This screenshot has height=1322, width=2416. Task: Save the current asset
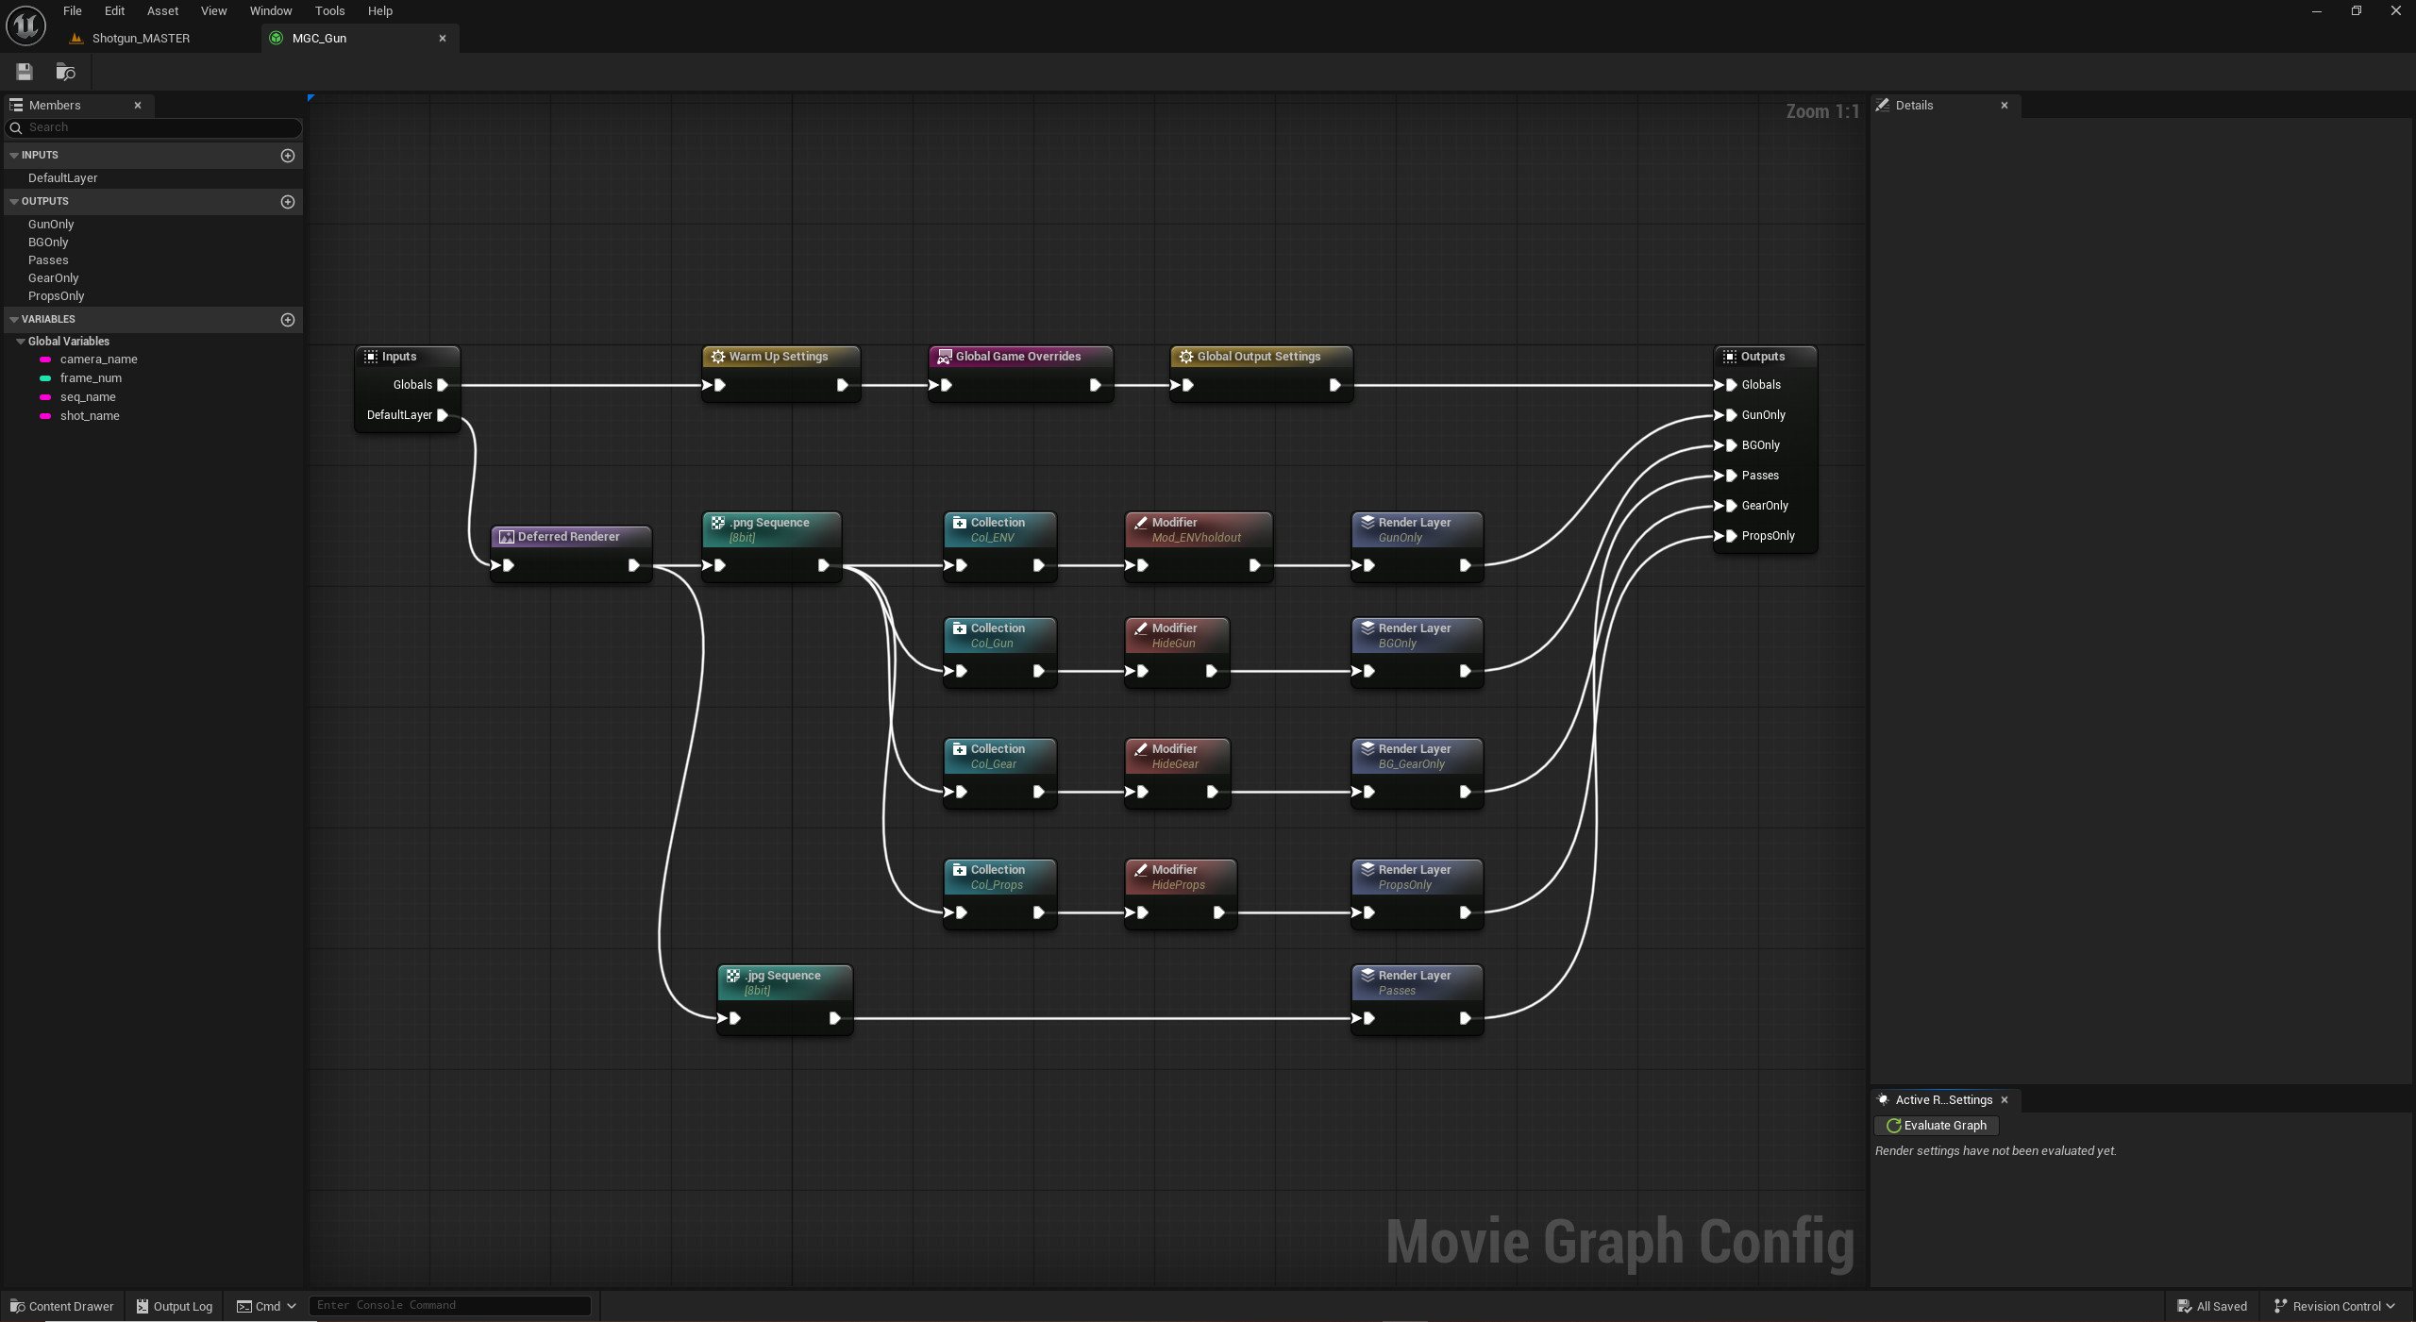(24, 71)
